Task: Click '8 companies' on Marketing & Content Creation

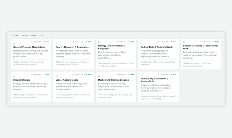Action: (120, 75)
